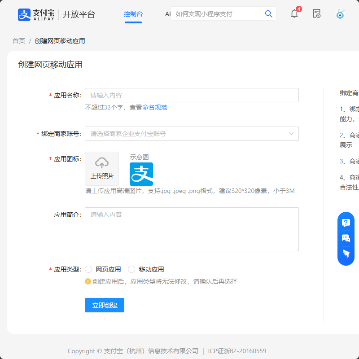Open the notifications bell icon
The image size is (359, 359).
point(294,14)
